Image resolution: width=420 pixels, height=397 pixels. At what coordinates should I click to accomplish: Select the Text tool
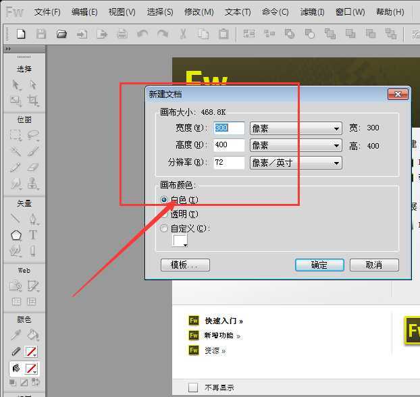pyautogui.click(x=32, y=235)
